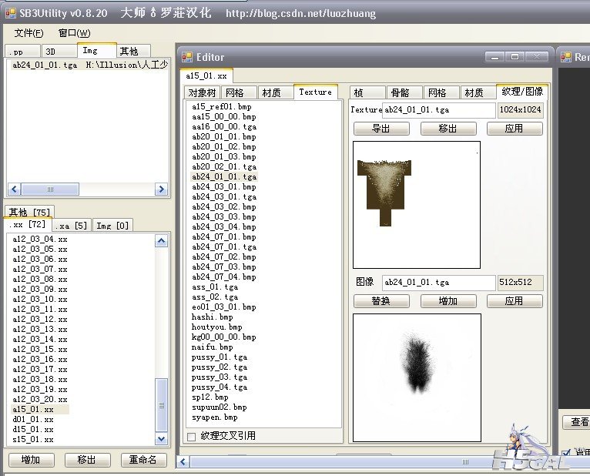Click the Editor window icon
Viewport: 590px width, 476px height.
point(187,57)
